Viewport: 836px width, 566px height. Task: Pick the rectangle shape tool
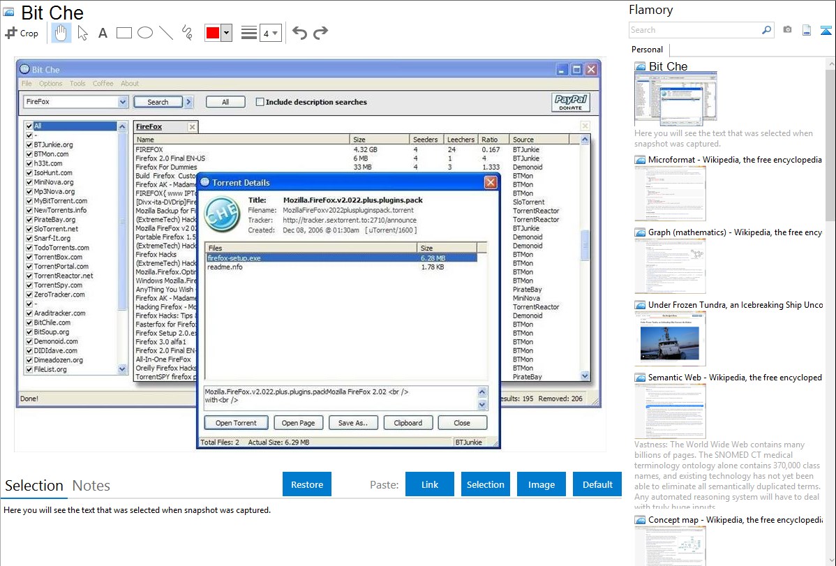pos(124,33)
